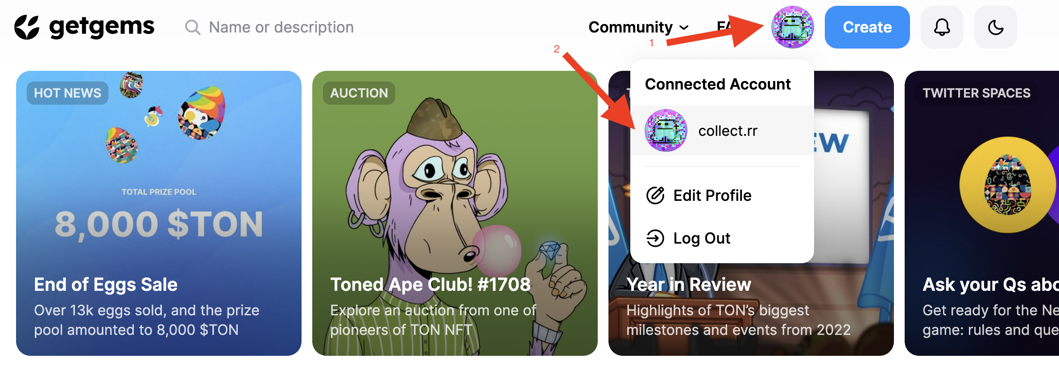The height and width of the screenshot is (391, 1059).
Task: Click the profile avatar in header
Action: coord(792,27)
